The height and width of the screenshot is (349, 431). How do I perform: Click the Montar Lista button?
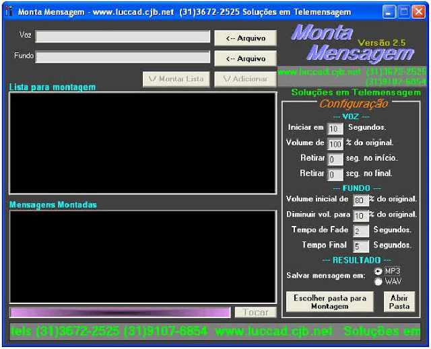(x=176, y=79)
